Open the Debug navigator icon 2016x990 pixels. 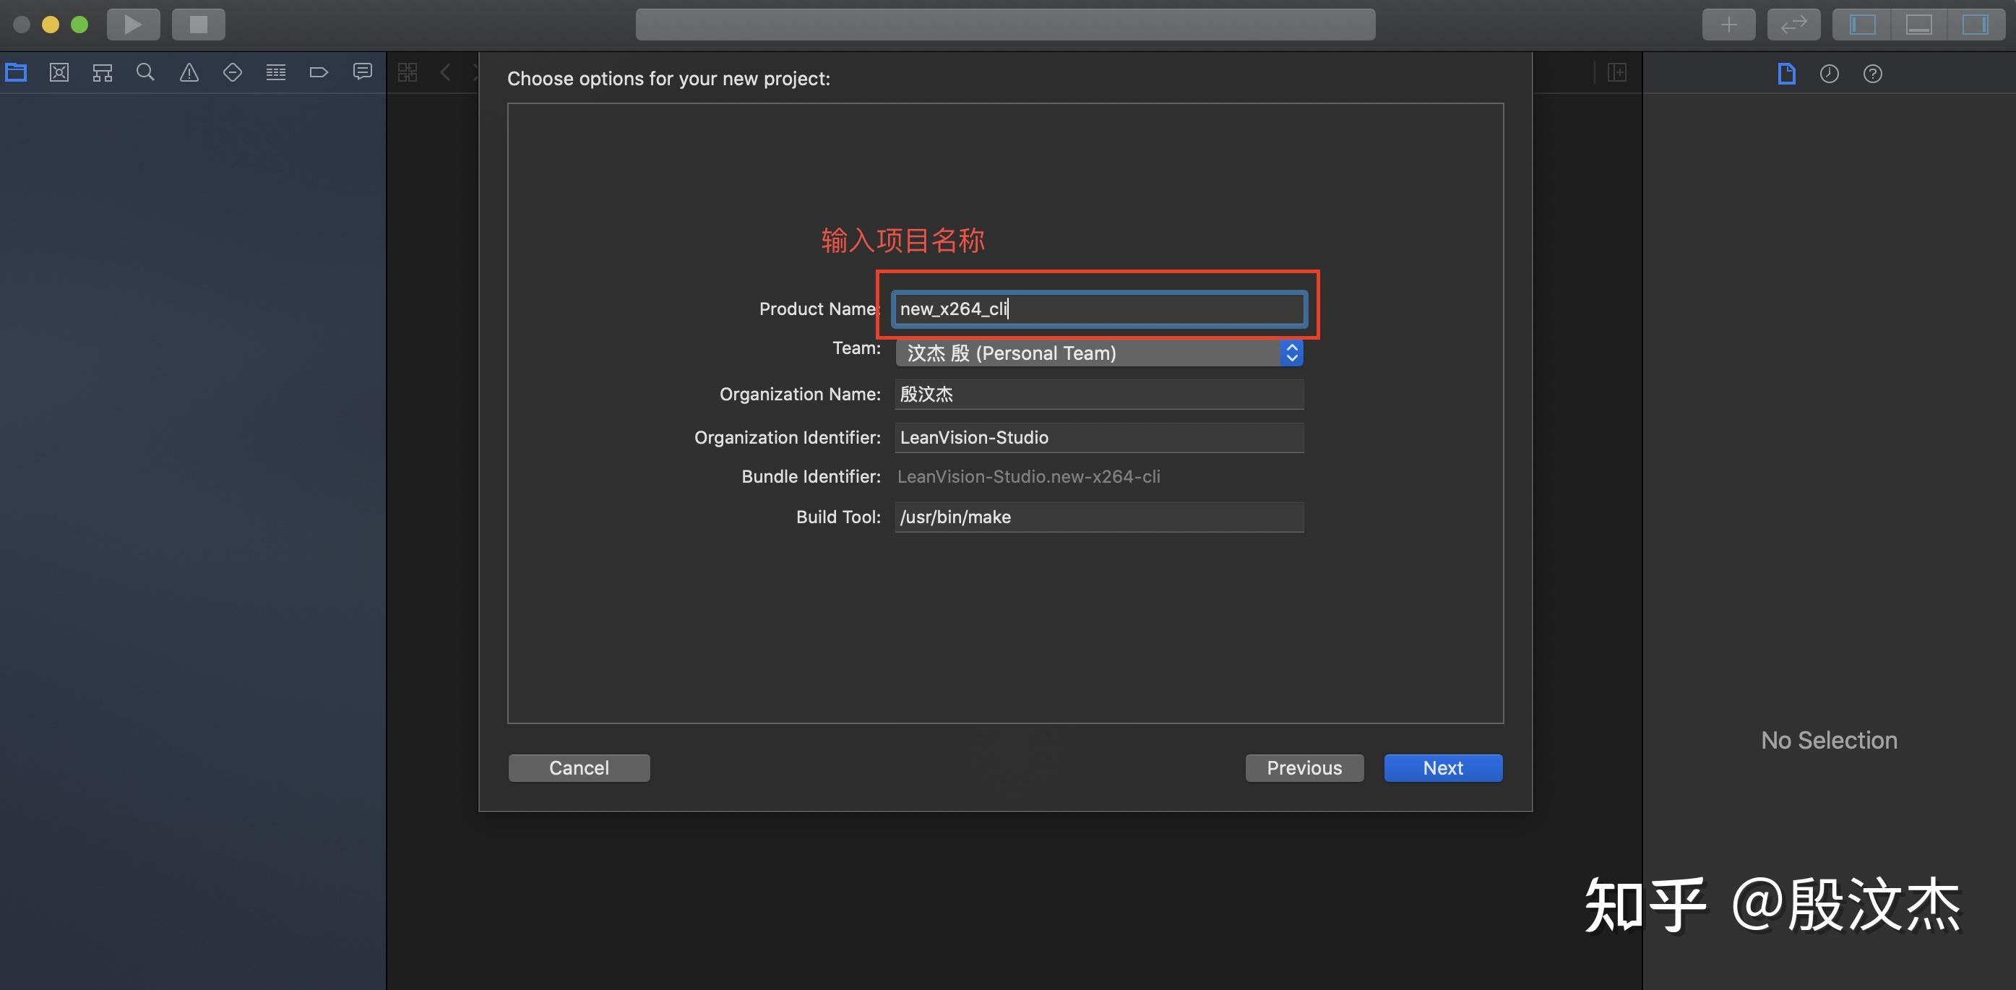point(275,73)
